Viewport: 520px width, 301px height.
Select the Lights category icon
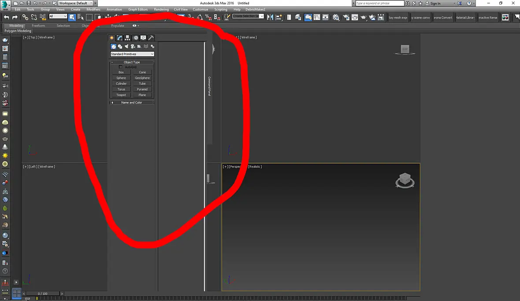(x=126, y=46)
